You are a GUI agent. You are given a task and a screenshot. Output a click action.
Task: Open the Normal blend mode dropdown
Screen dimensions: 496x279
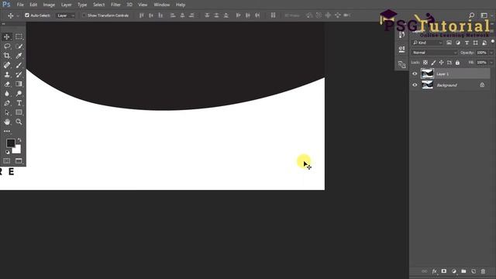pyautogui.click(x=434, y=53)
